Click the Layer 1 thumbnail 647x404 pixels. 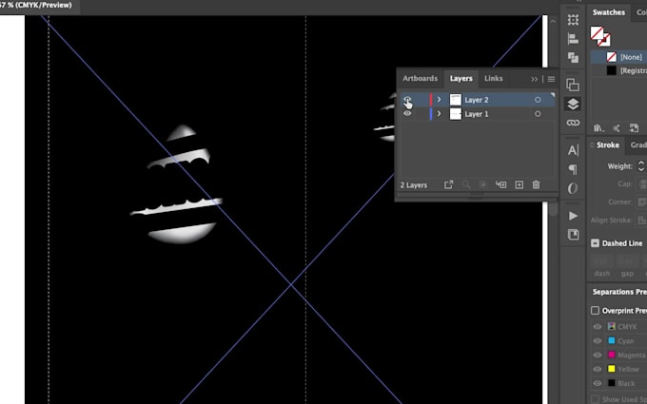coord(456,114)
